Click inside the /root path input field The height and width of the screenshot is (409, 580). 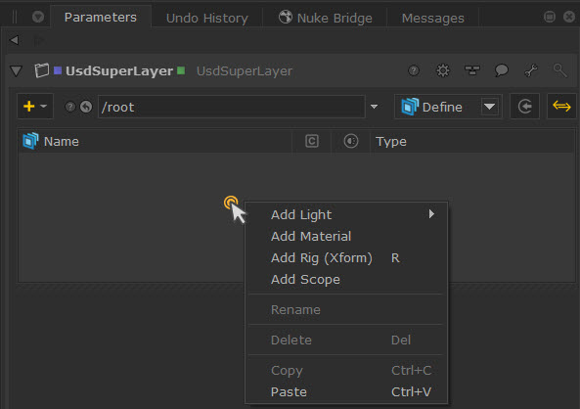(232, 107)
